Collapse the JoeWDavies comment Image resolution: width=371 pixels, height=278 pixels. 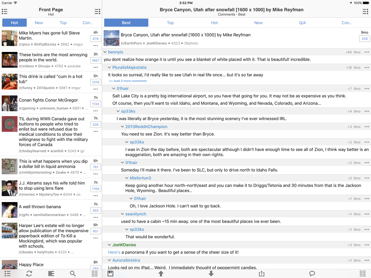pyautogui.click(x=109, y=245)
